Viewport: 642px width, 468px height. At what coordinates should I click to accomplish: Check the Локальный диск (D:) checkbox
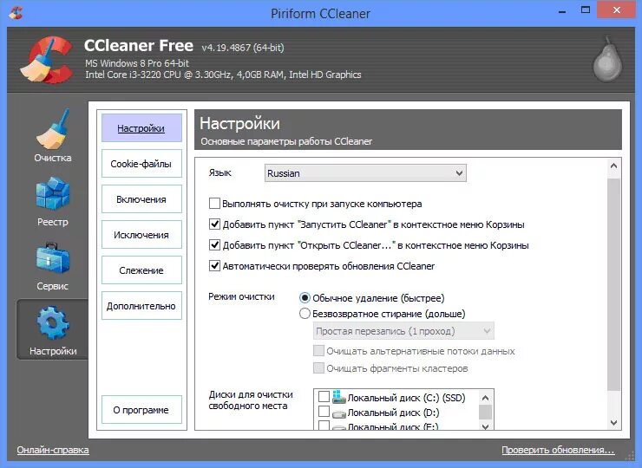pos(324,412)
